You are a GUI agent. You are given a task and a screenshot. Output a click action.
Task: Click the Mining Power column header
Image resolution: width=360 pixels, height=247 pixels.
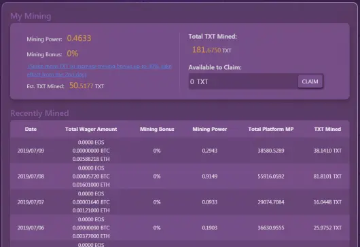tap(210, 129)
